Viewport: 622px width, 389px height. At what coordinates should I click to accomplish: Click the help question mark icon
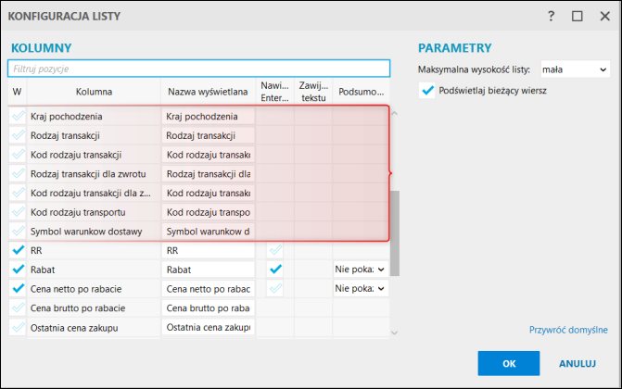551,16
